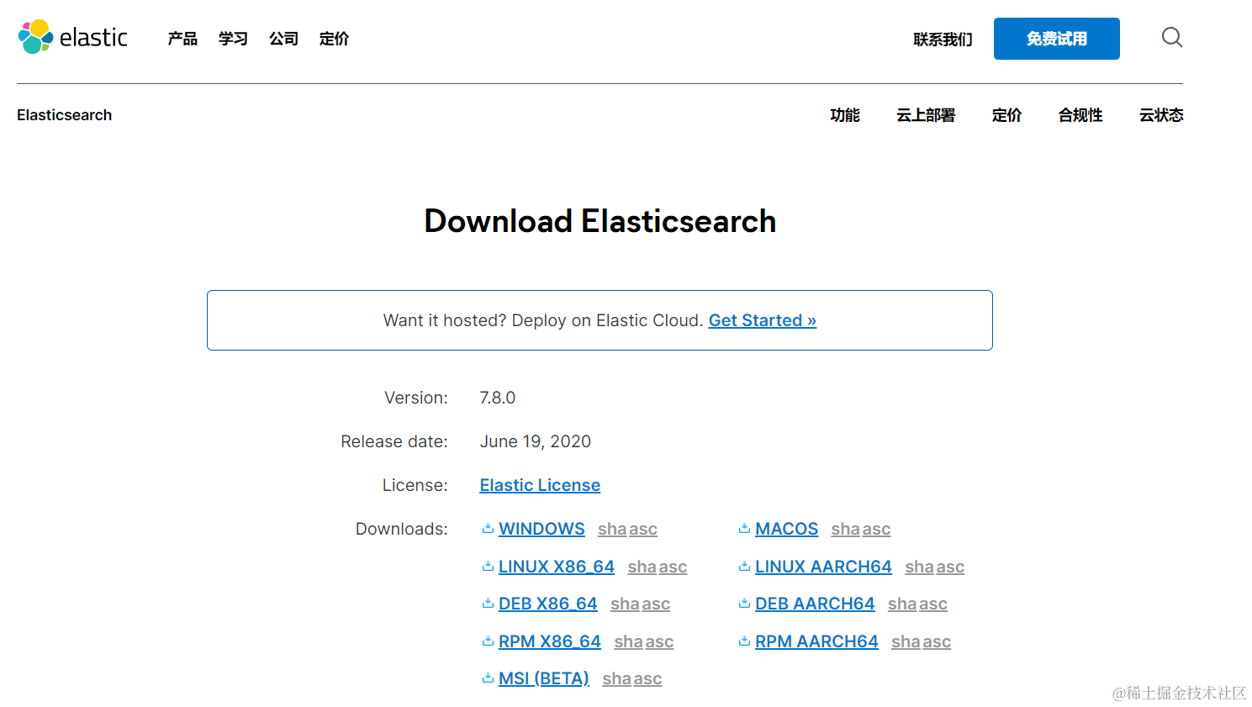
Task: Download the DEB AARCH64 package
Action: pos(815,604)
